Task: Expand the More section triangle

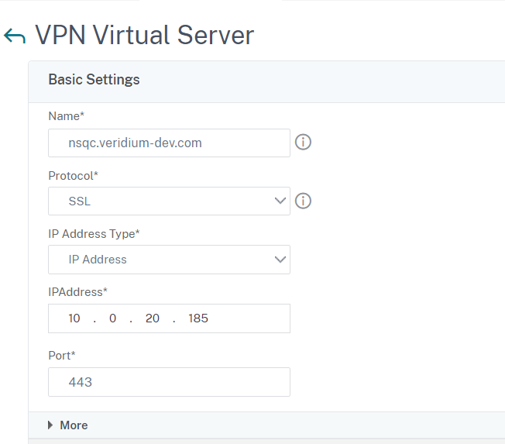Action: (51, 425)
